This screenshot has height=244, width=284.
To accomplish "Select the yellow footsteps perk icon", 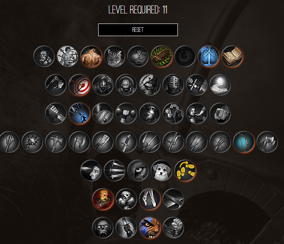I will [x=185, y=171].
